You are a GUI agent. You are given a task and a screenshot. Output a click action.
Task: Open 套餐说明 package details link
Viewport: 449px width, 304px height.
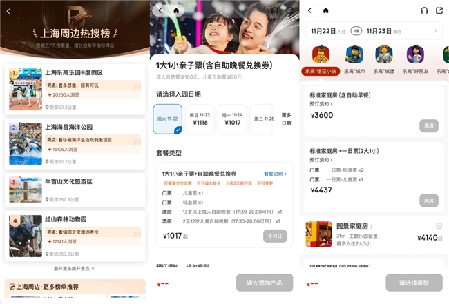(x=275, y=174)
